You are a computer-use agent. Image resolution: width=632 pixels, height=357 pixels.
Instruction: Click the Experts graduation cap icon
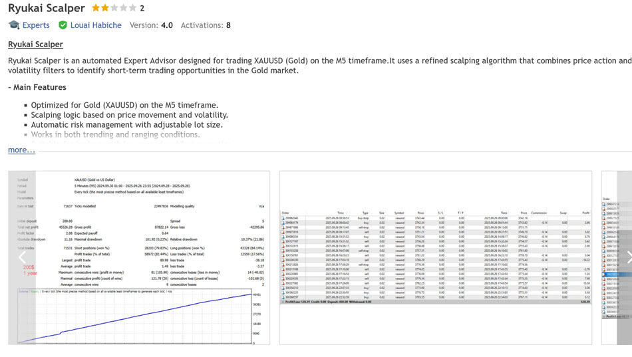coord(14,25)
